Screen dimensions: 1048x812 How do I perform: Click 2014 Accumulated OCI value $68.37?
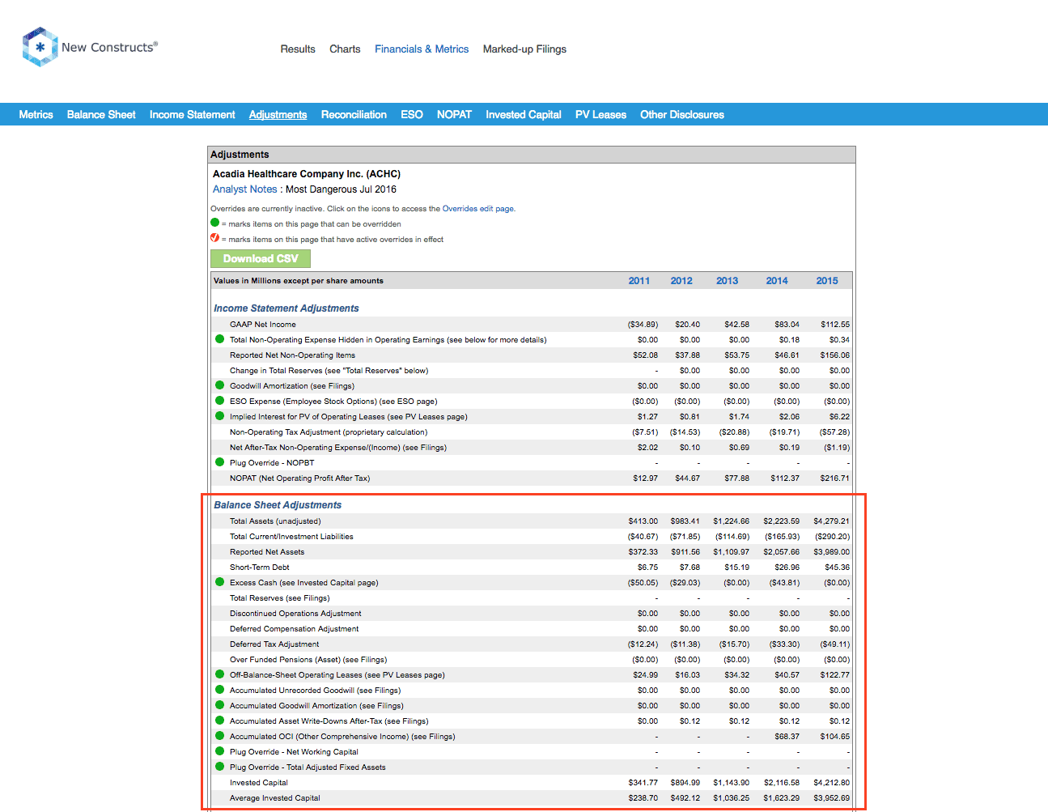[787, 737]
